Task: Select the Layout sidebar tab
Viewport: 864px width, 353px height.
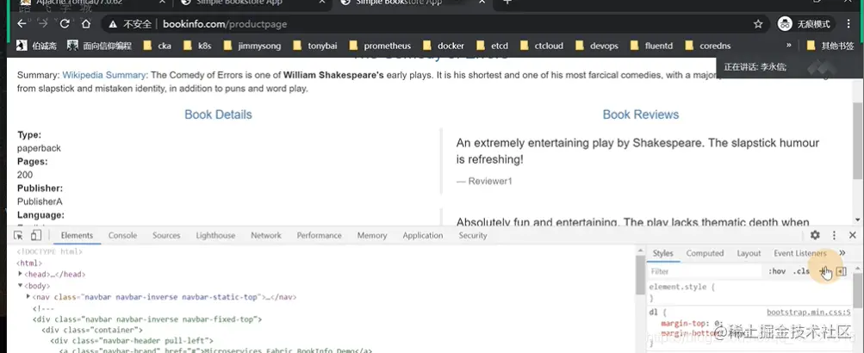Action: pyautogui.click(x=749, y=253)
